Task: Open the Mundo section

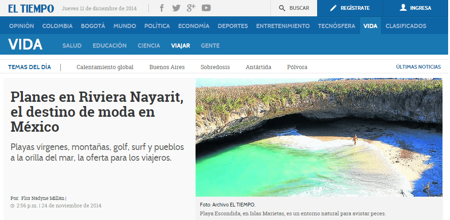Action: pos(124,26)
